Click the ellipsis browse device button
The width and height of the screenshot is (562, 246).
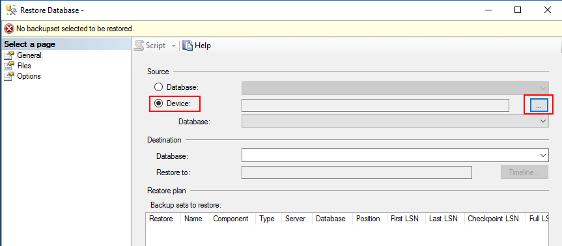539,105
